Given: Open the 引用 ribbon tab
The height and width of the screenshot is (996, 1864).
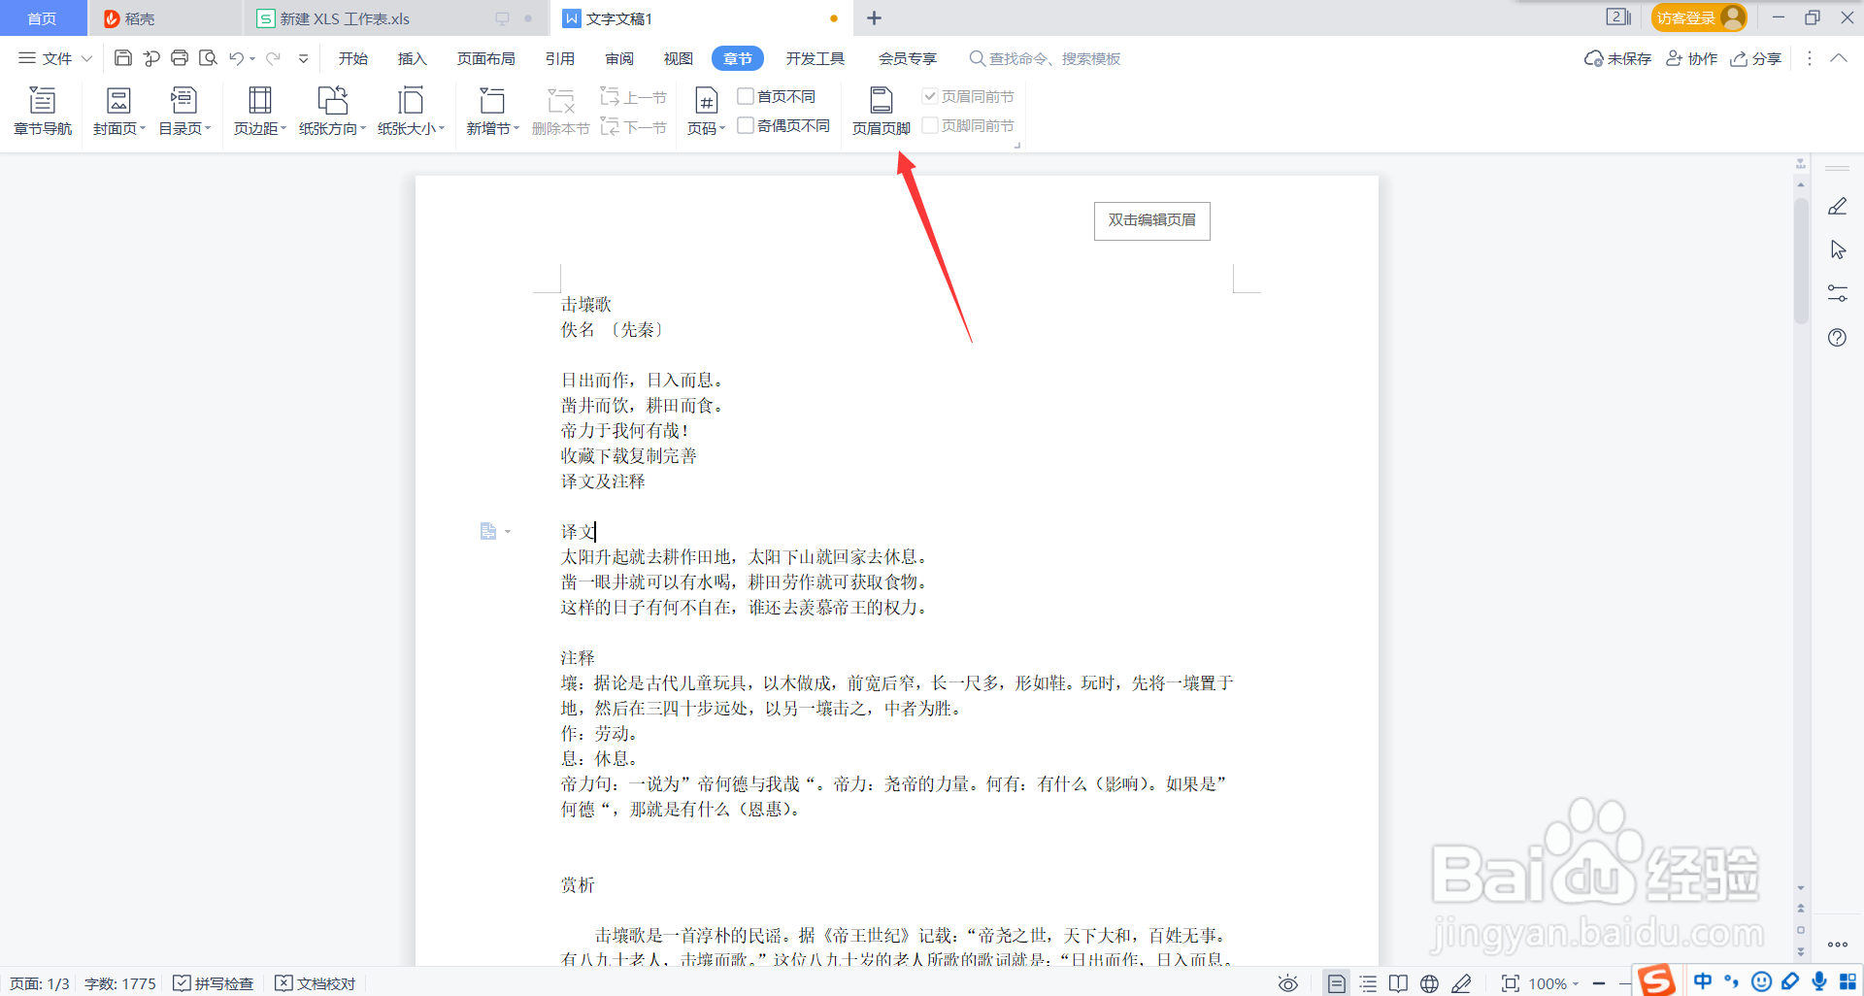Looking at the screenshot, I should pos(560,58).
